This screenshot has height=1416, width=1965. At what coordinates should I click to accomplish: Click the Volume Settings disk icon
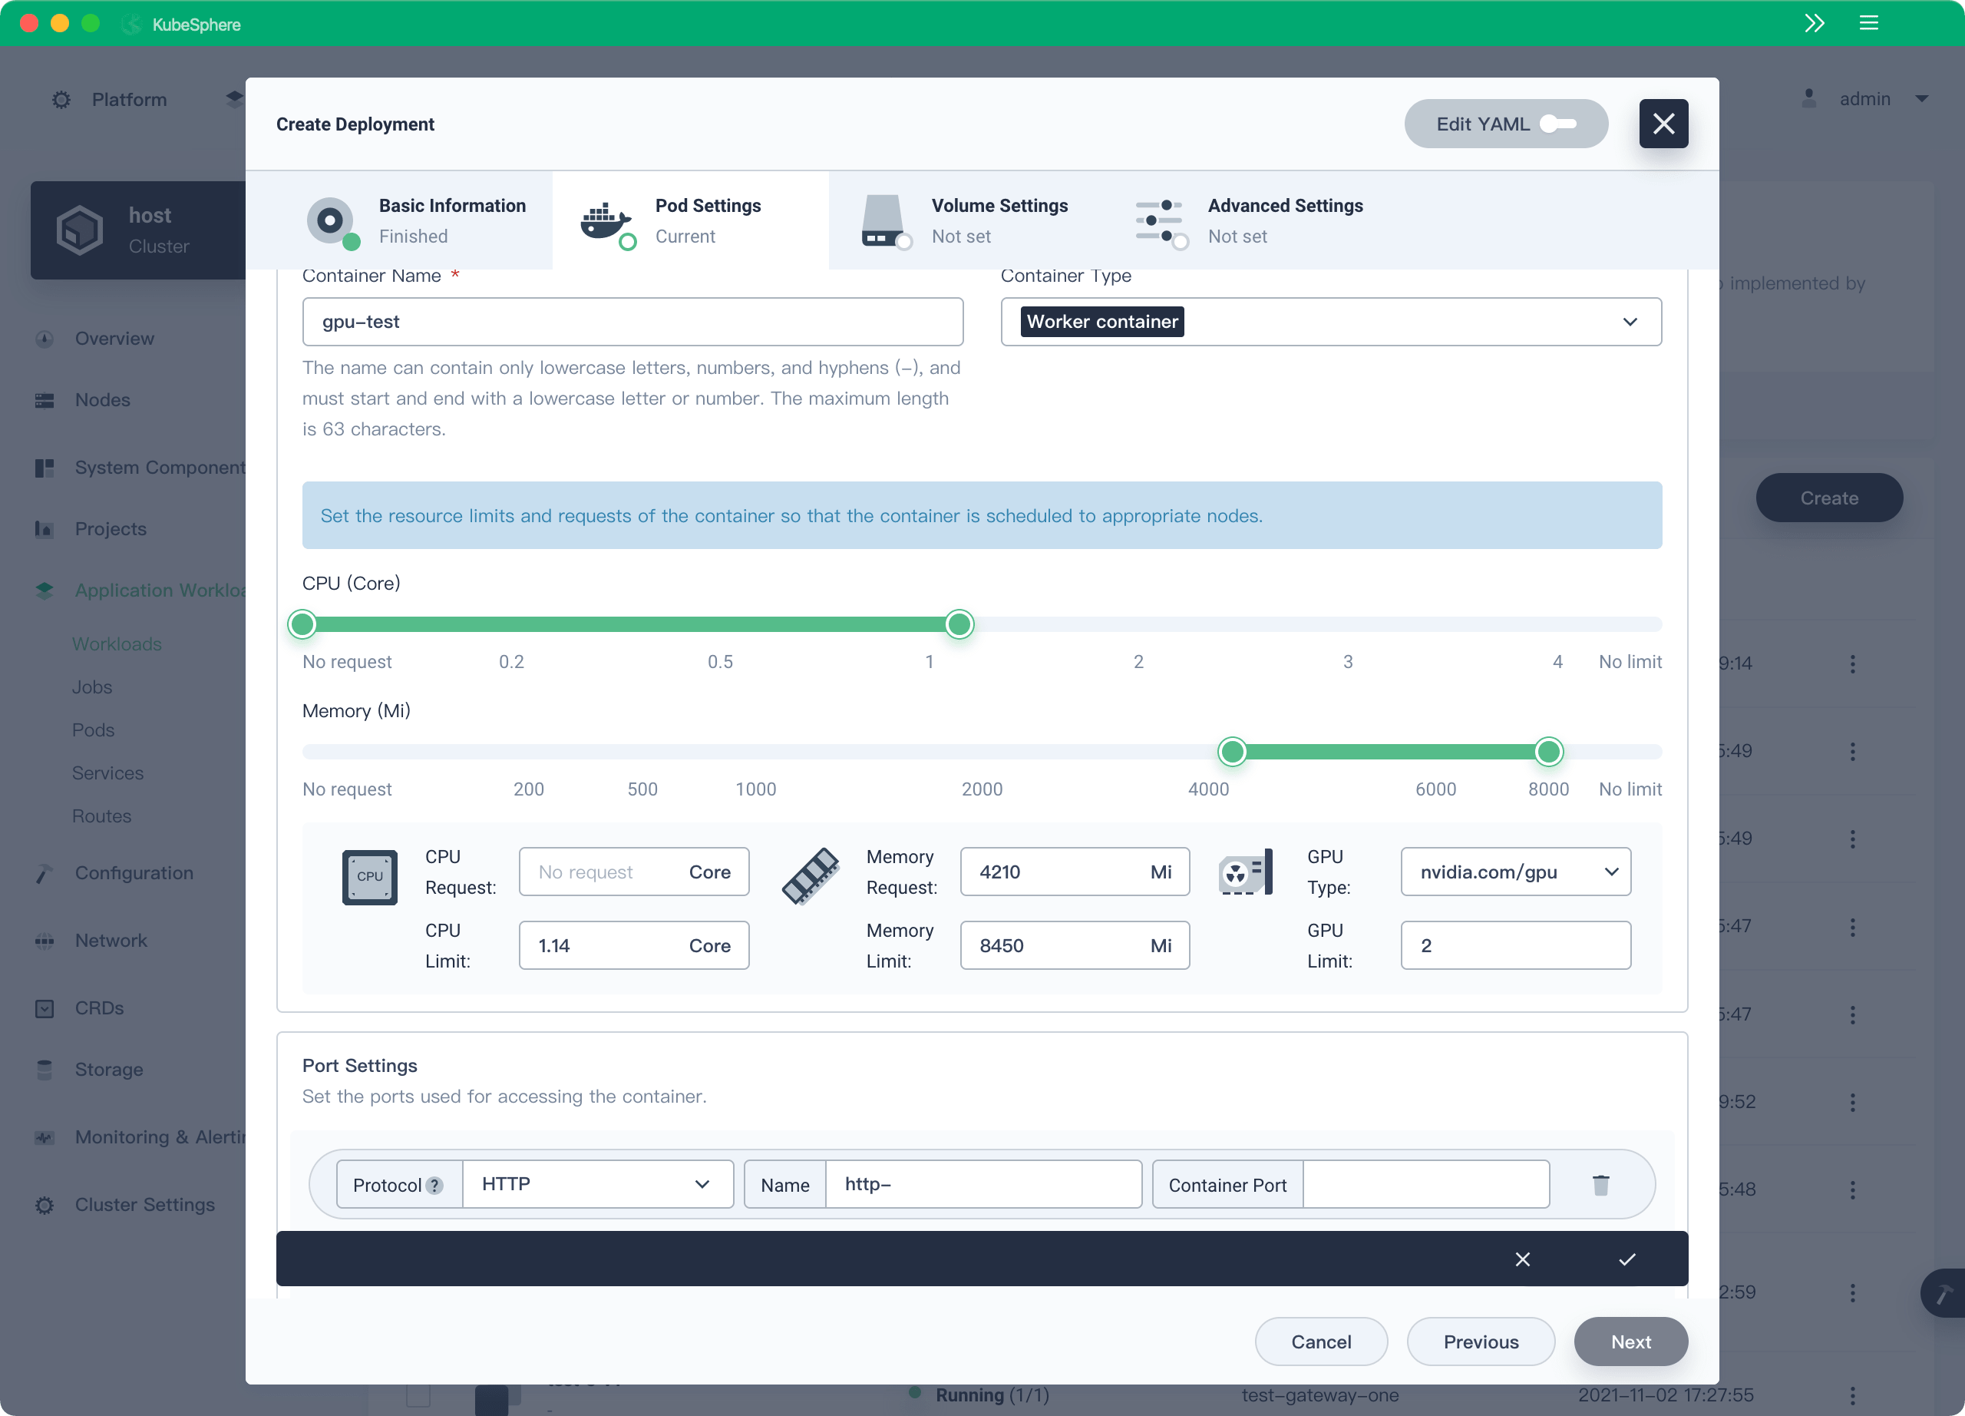[x=883, y=221]
